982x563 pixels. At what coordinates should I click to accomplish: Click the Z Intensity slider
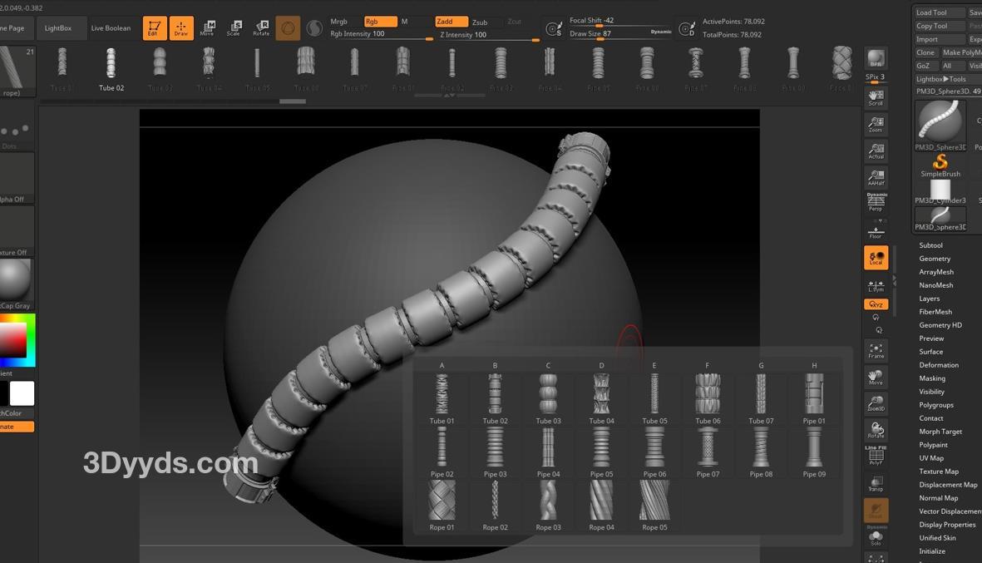pos(488,35)
